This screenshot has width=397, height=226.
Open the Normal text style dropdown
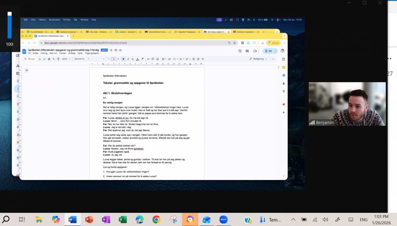[x=81, y=59]
